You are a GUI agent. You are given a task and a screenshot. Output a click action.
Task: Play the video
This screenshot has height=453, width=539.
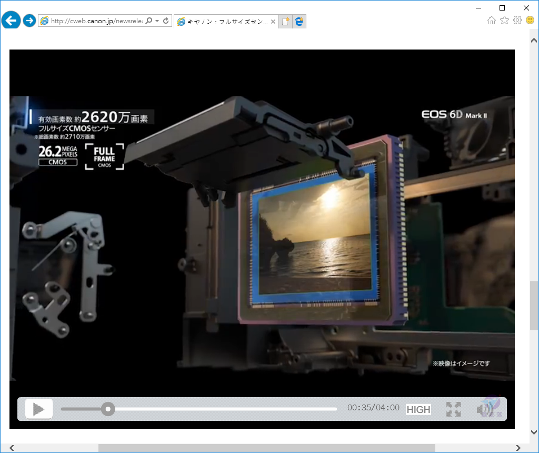point(39,409)
